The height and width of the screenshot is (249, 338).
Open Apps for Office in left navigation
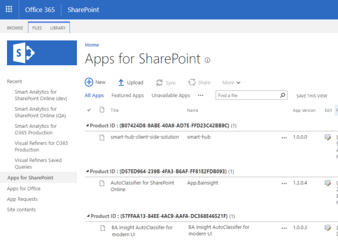(x=24, y=188)
